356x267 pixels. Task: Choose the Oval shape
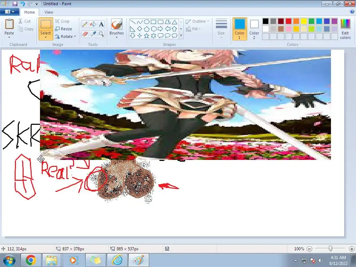[147, 22]
